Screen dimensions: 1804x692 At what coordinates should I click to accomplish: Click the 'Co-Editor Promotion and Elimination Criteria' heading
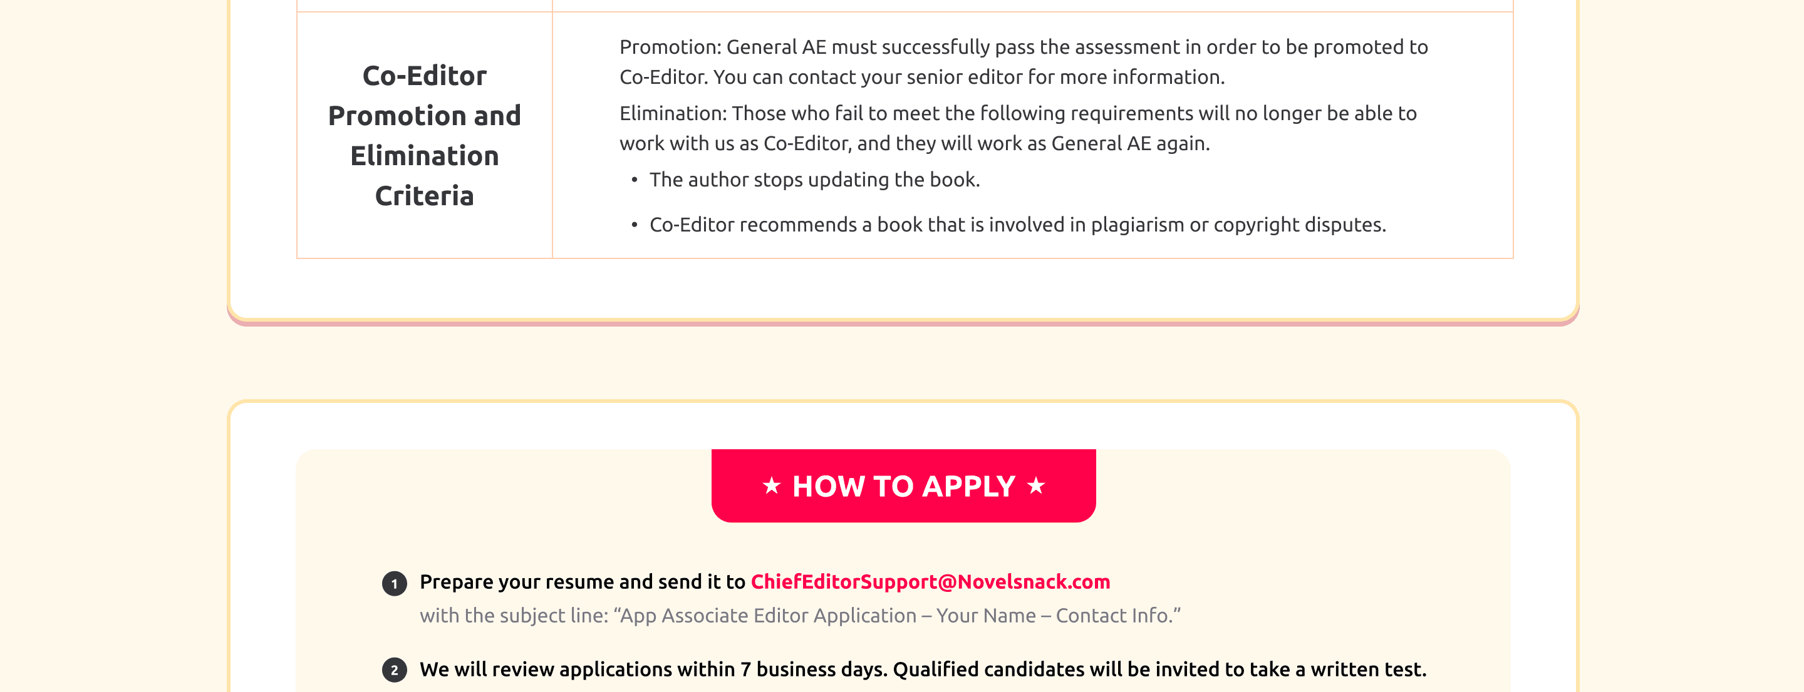(425, 136)
